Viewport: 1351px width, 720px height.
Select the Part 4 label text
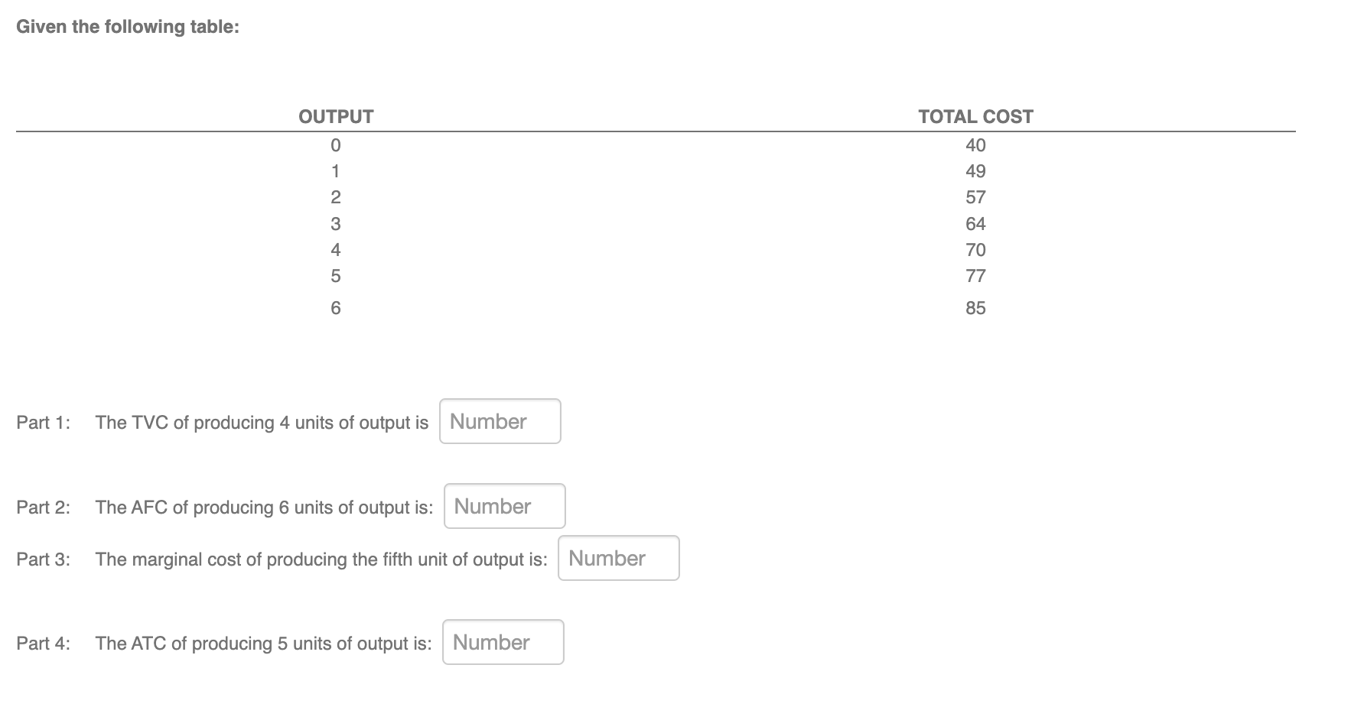click(44, 644)
